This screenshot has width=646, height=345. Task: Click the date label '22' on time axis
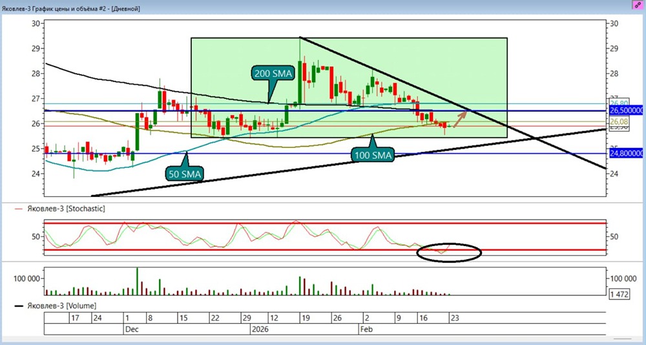[214, 319]
